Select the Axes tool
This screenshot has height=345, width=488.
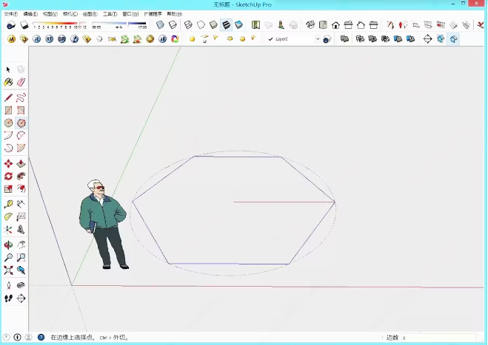click(8, 230)
